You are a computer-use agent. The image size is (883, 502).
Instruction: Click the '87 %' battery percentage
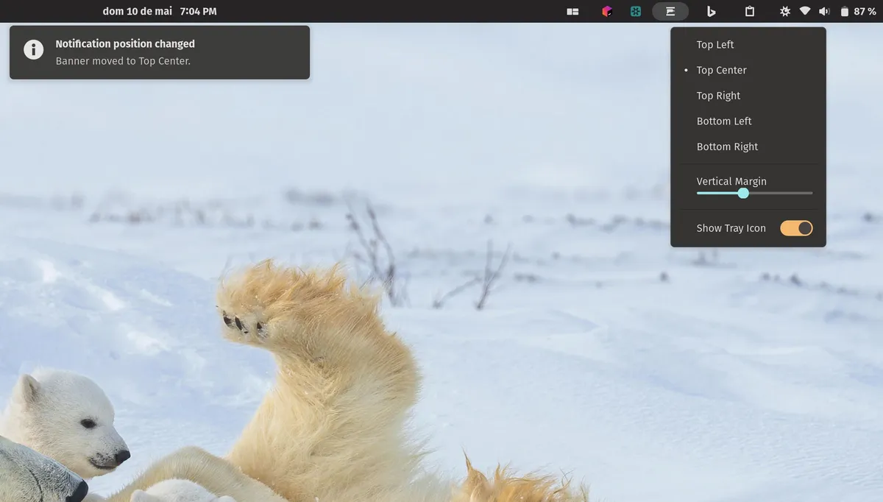(x=865, y=11)
